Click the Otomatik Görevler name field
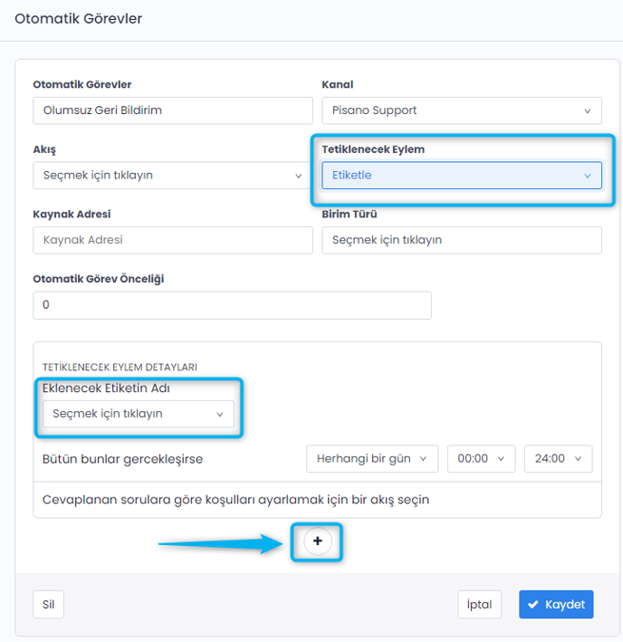The width and height of the screenshot is (623, 642). 172,110
